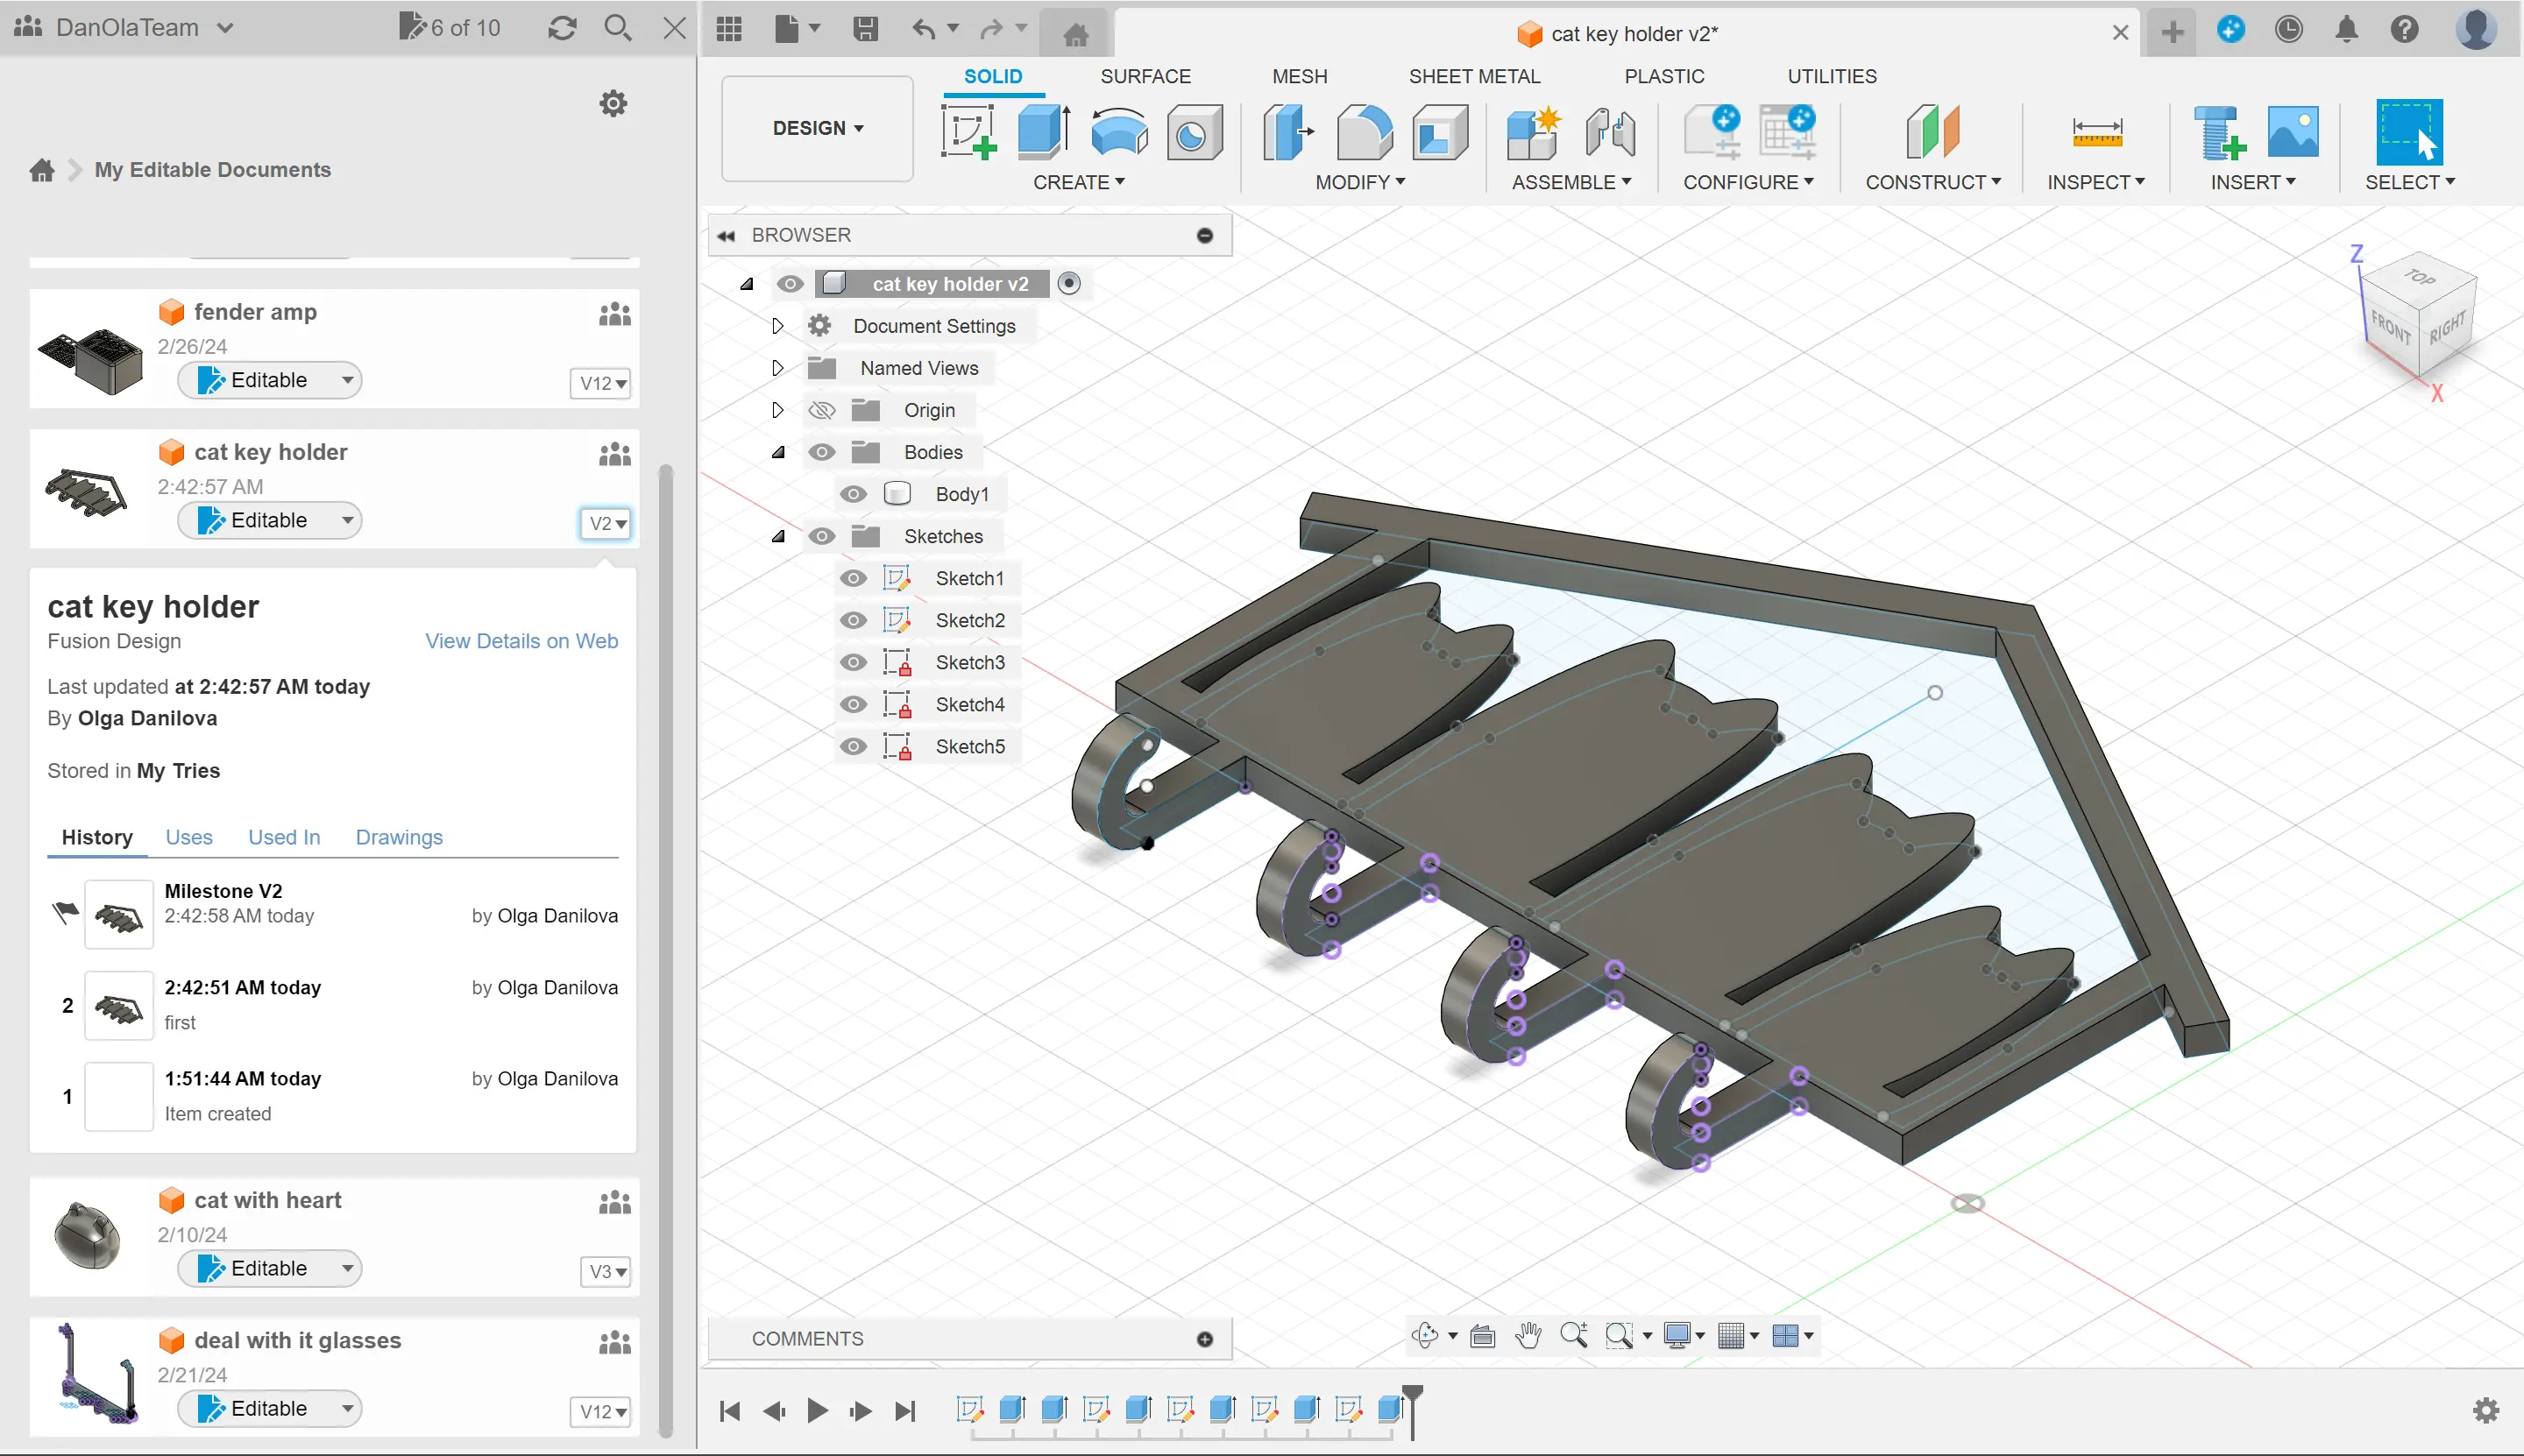2524x1456 pixels.
Task: Select the Extrude tool icon
Action: tap(1044, 132)
